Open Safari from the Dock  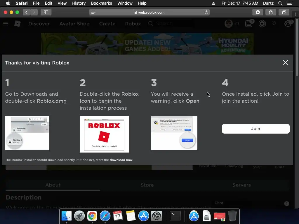tap(105, 216)
